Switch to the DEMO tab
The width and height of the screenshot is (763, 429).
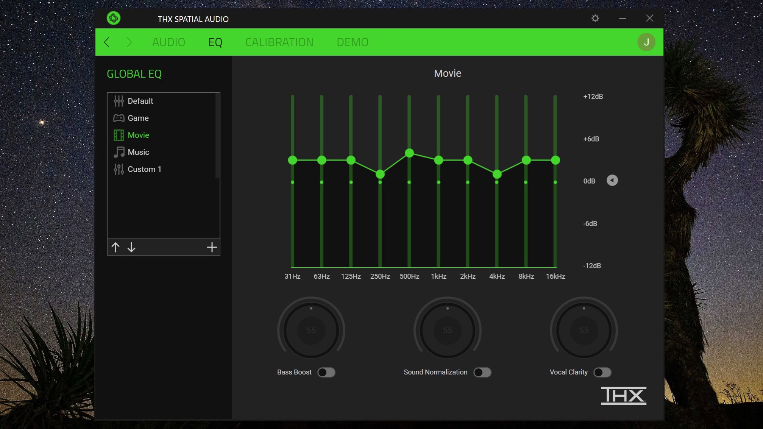pyautogui.click(x=353, y=42)
